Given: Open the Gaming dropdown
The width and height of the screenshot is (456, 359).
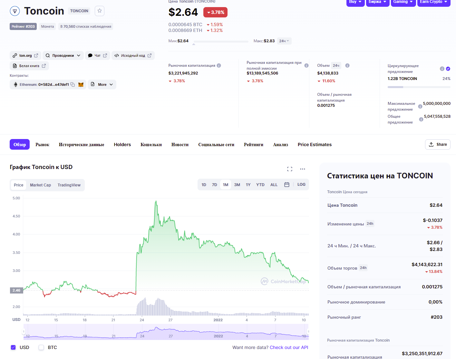Looking at the screenshot, I should (x=403, y=2).
